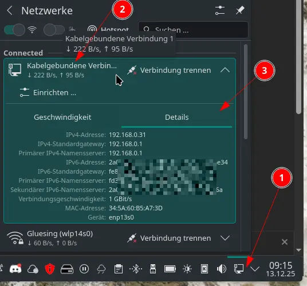307x286 pixels.
Task: Click the IPv4 gateway value 192.168.0.1
Action: (125, 144)
